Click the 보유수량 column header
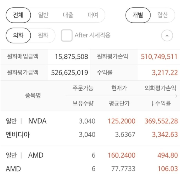Viewport: 183px width, 188px height. point(83,103)
